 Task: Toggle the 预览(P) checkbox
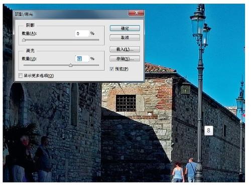pyautogui.click(x=112, y=69)
